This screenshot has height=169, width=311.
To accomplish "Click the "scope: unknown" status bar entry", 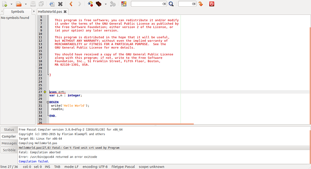I will [x=151, y=167].
